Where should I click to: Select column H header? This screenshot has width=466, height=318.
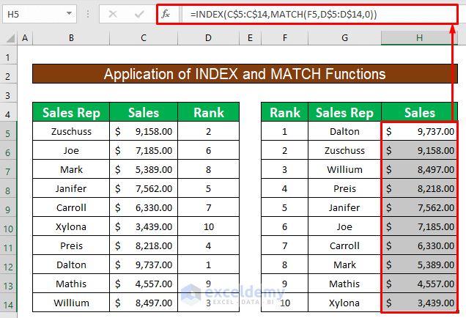pyautogui.click(x=419, y=38)
